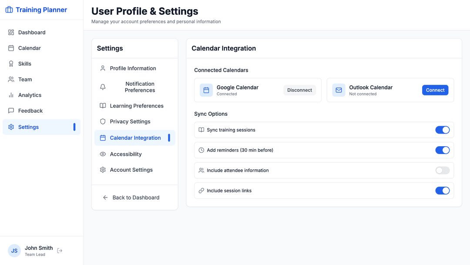470x265 pixels.
Task: Click the logout icon next to John Smith
Action: (x=60, y=251)
